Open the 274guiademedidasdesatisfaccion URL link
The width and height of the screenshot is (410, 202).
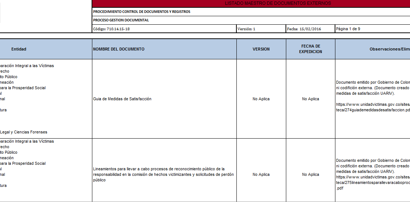[x=373, y=107]
